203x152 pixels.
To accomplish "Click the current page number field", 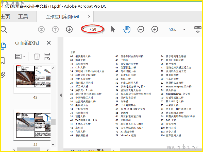I will pyautogui.click(x=84, y=30).
